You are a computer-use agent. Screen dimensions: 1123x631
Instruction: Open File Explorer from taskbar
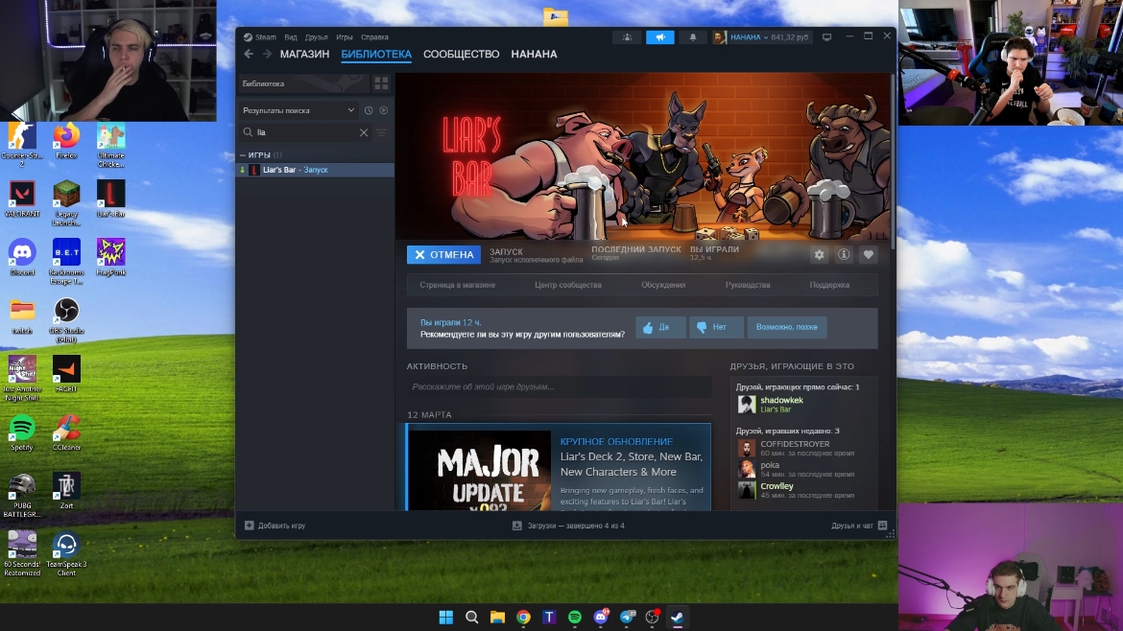coord(497,617)
